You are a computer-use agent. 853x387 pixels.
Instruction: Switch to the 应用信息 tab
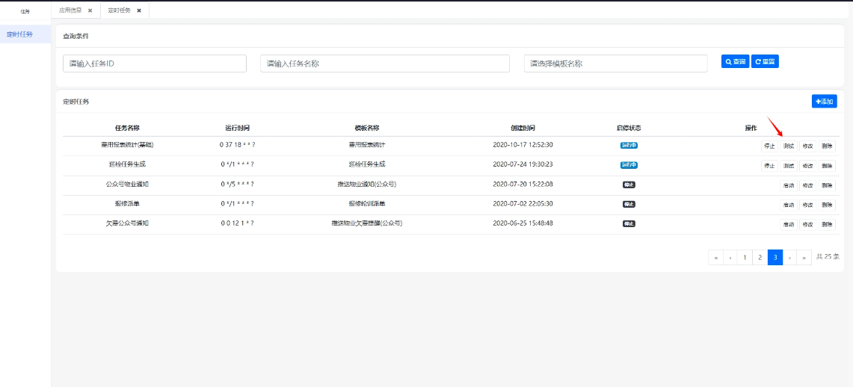(70, 10)
